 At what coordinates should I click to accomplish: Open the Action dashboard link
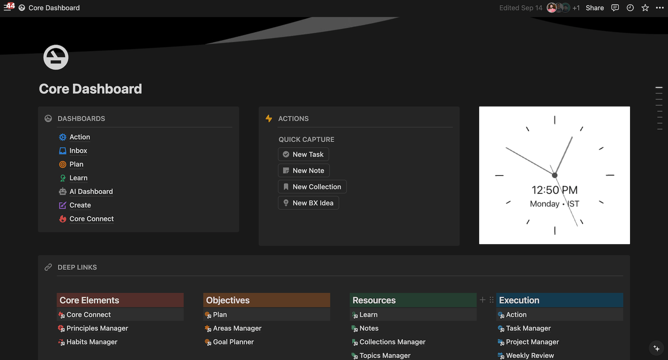tap(80, 137)
